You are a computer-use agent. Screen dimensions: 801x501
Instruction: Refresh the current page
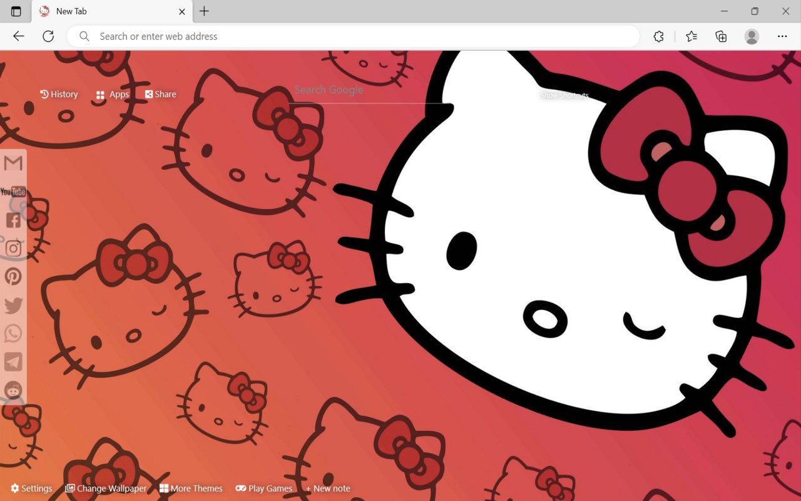48,36
